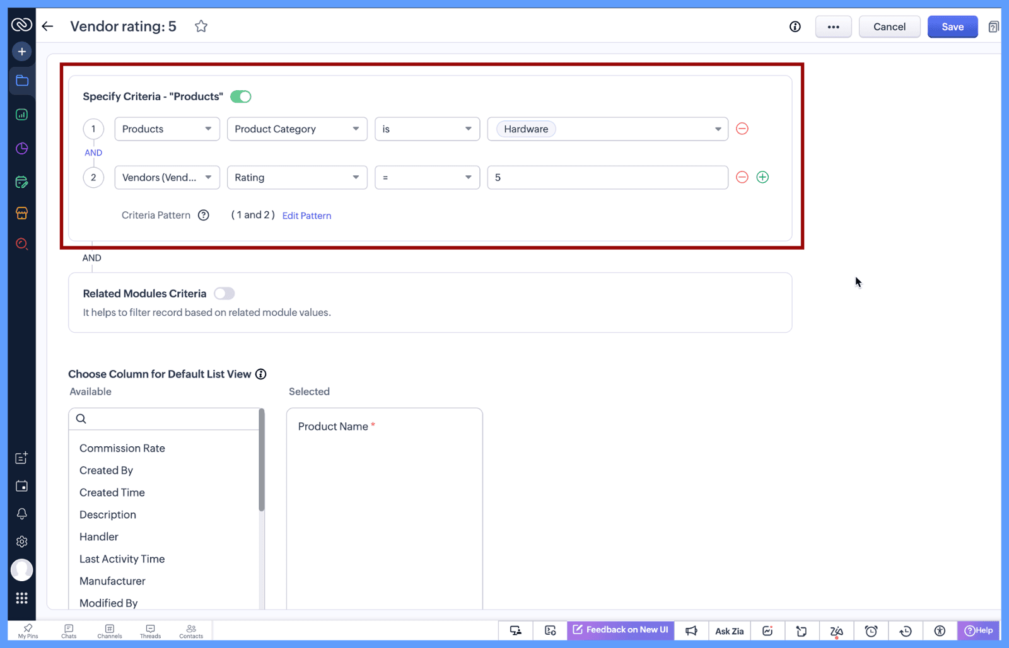Click the Criteria Pattern help icon
This screenshot has height=648, width=1009.
coord(203,216)
